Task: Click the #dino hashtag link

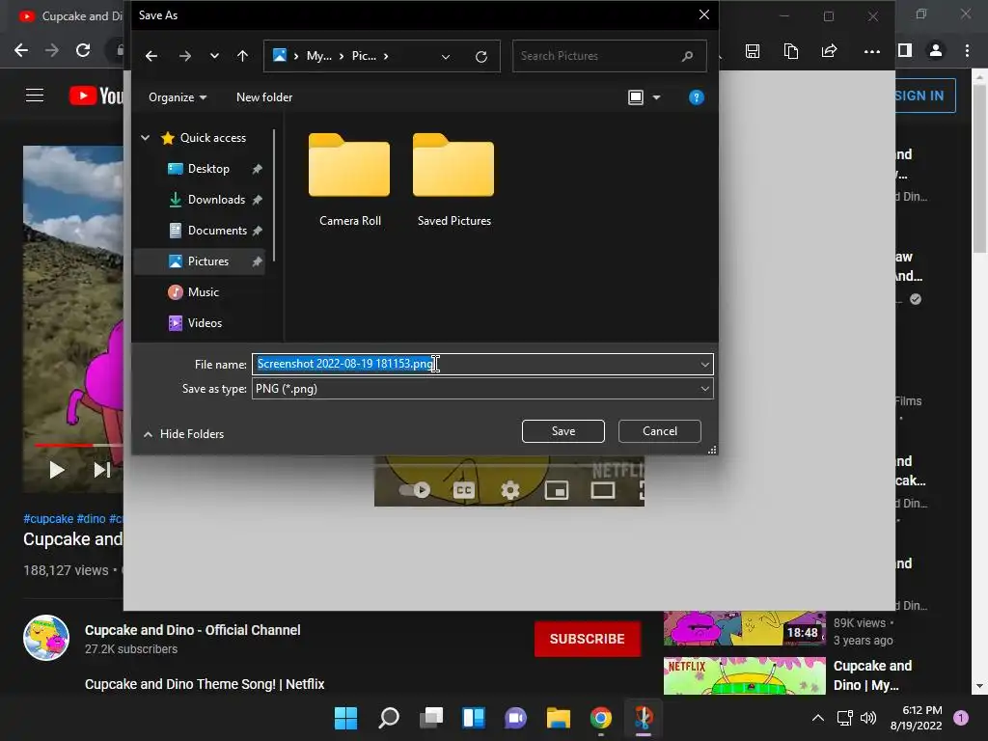Action: pyautogui.click(x=92, y=518)
